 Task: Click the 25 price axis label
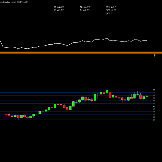(154, 117)
